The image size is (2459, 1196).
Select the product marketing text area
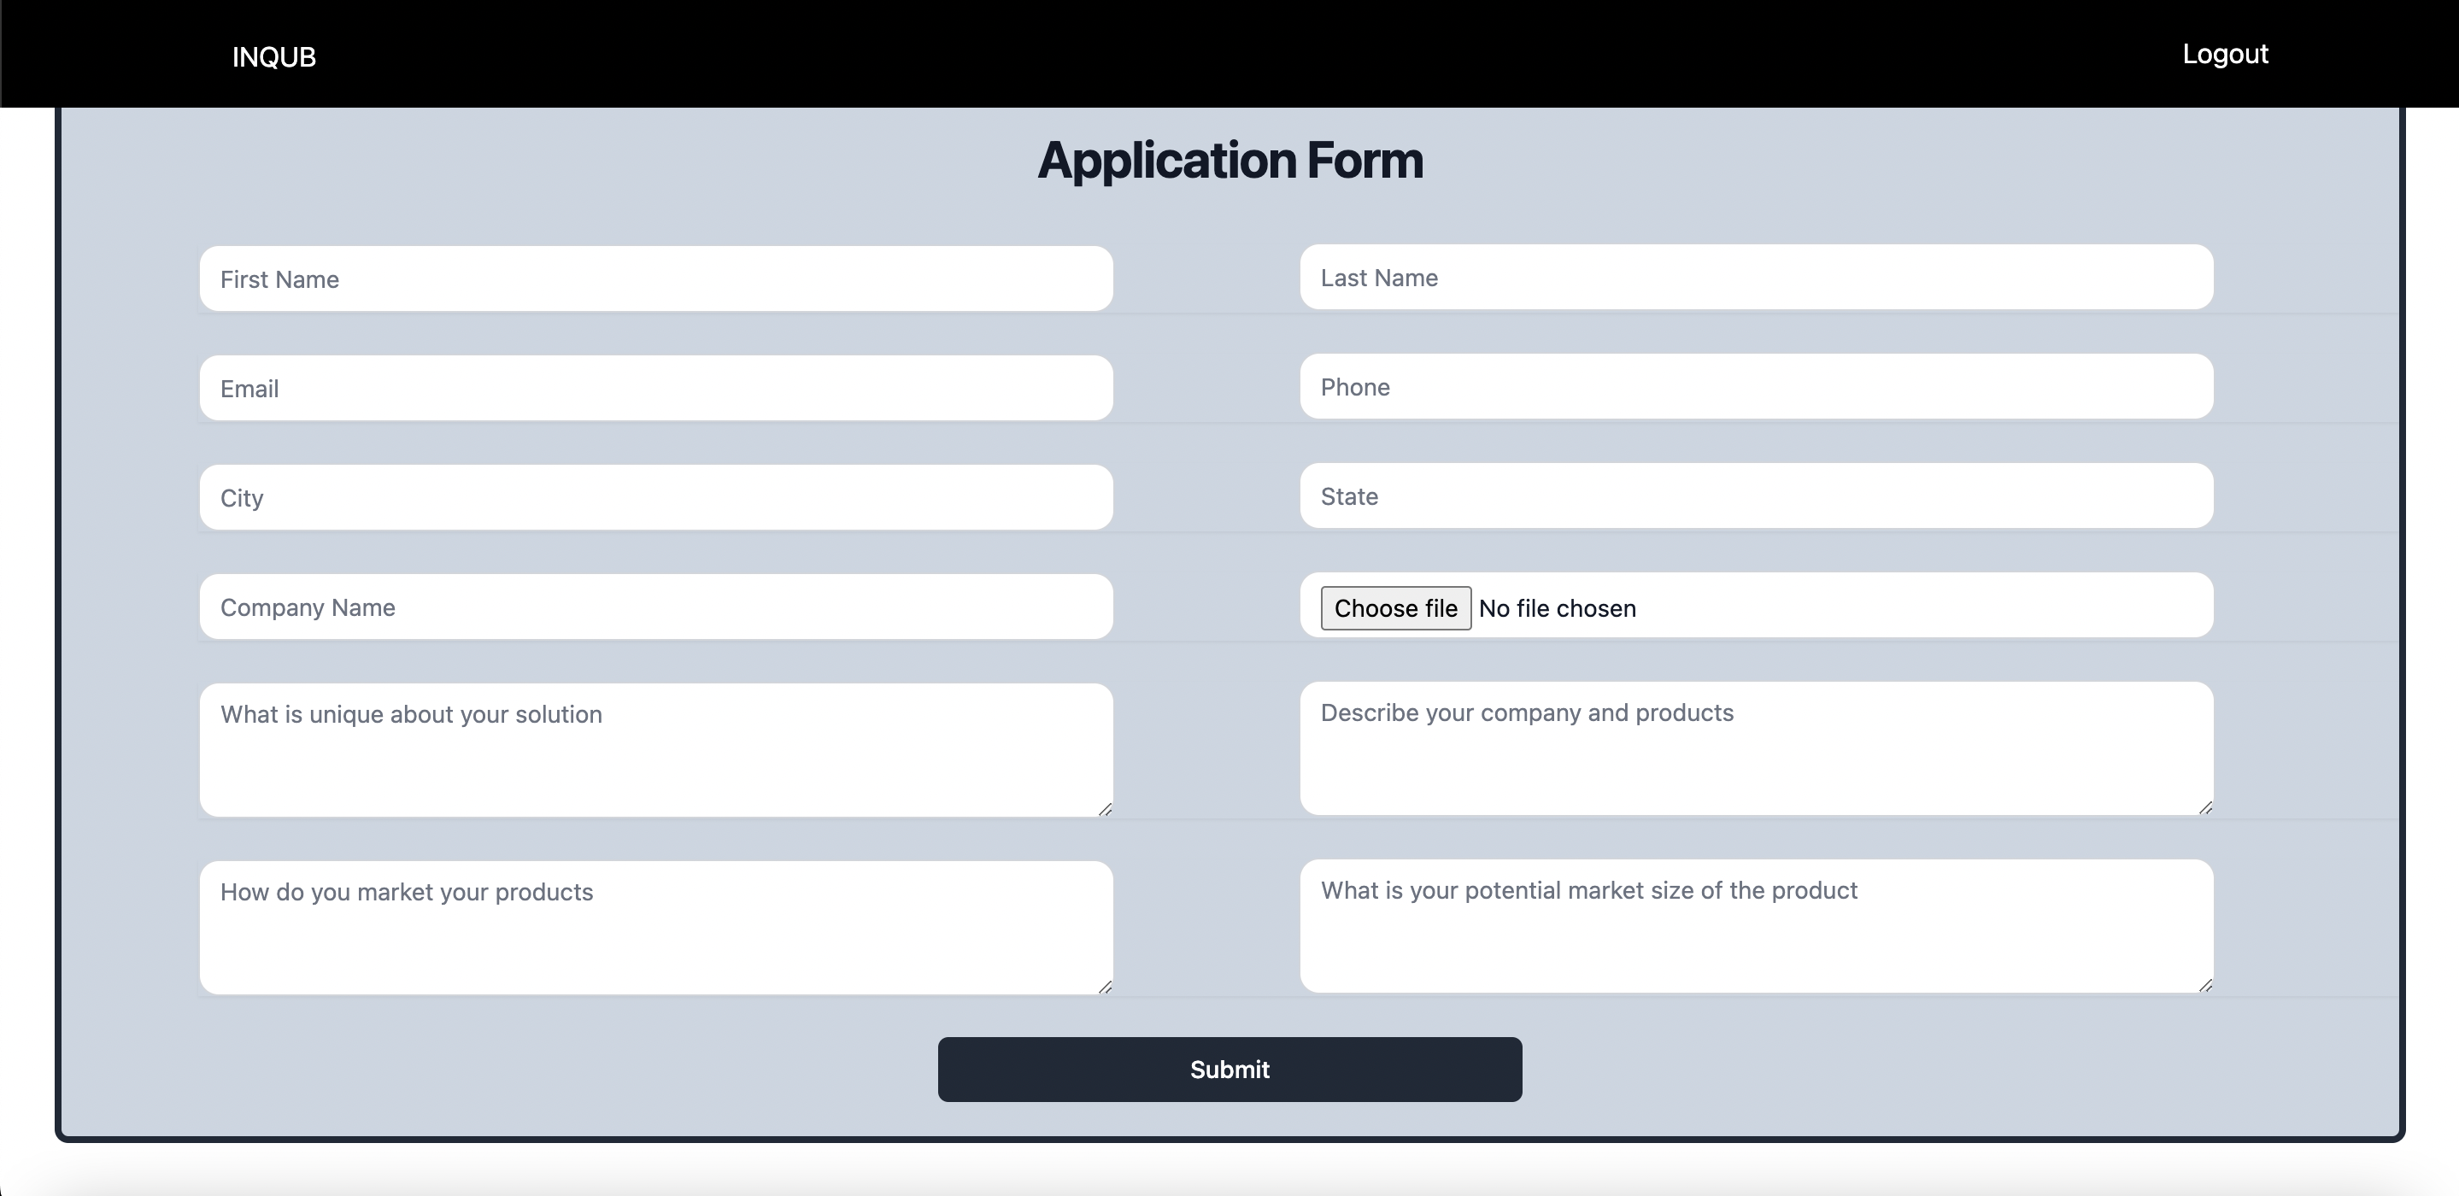[654, 926]
